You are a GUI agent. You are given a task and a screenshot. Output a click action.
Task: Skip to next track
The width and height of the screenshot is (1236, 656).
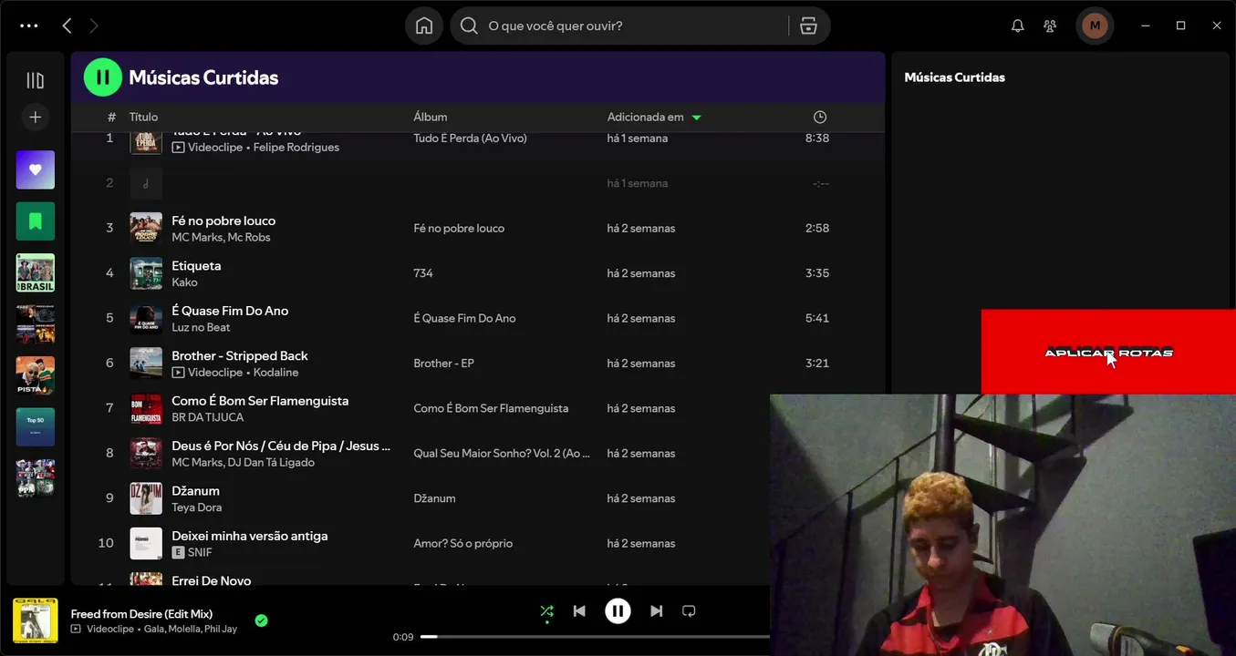656,611
